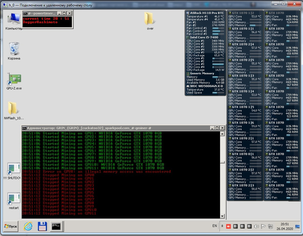The width and height of the screenshot is (303, 236).
Task: Click the WDC WD5000AZLX hard drive icon
Action: pyautogui.click(x=188, y=86)
